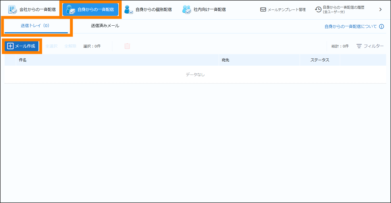Screen dimensions: 391x203
Task: Click the history clock icon for 一斉配信の履歴
Action: (318, 10)
